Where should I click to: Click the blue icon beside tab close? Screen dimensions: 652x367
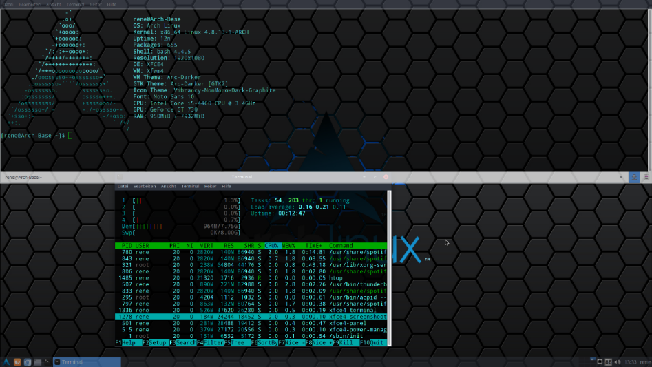633,177
